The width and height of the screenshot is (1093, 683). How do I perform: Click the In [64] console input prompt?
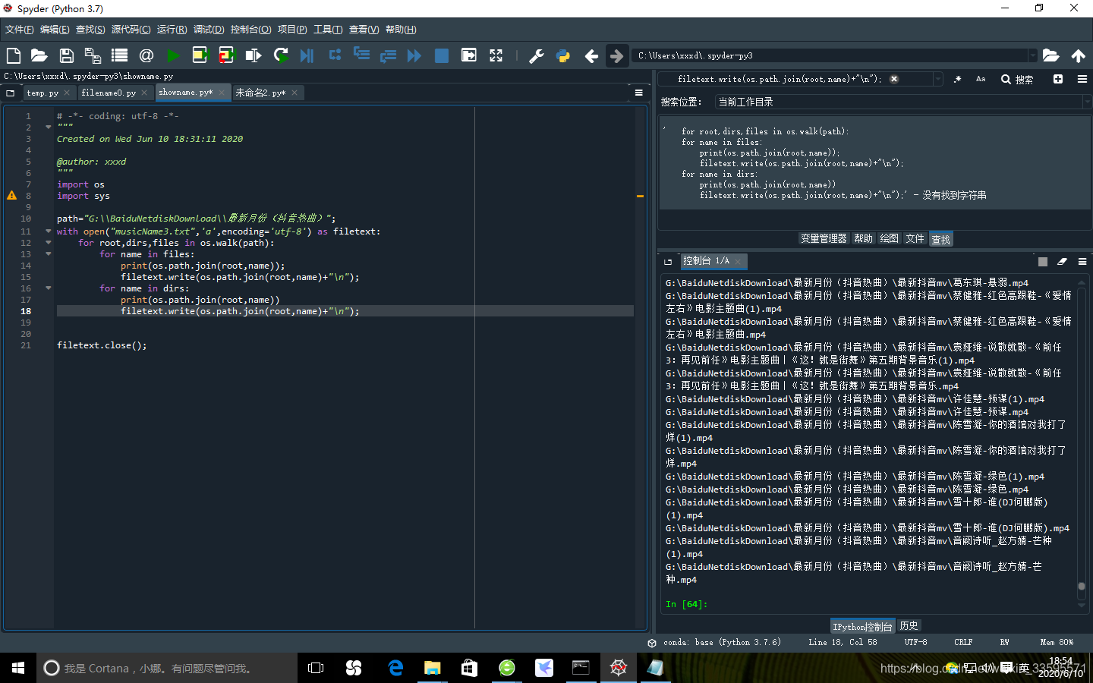[686, 604]
